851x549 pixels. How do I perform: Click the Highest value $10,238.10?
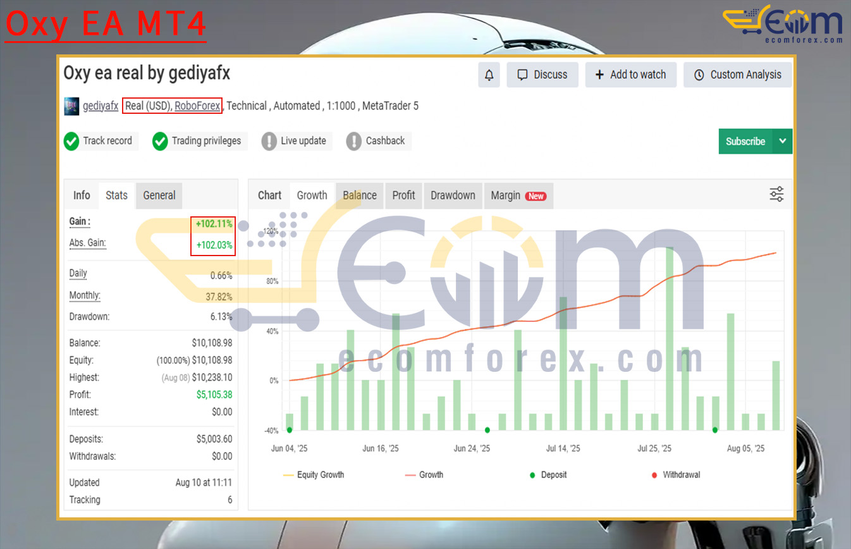[x=212, y=378]
